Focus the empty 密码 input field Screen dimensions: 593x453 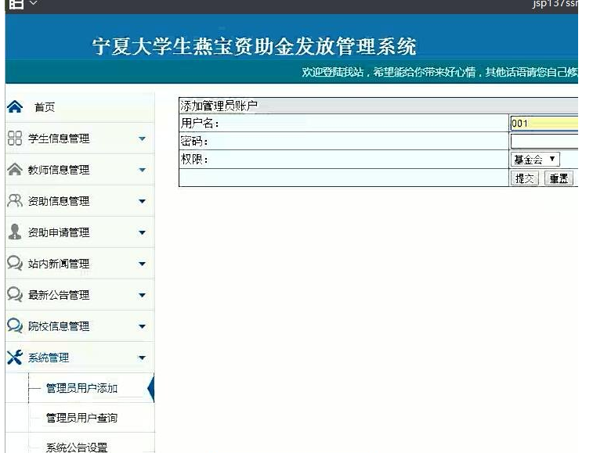coord(544,142)
